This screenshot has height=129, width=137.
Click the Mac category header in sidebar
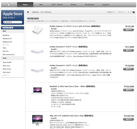[x=13, y=31]
